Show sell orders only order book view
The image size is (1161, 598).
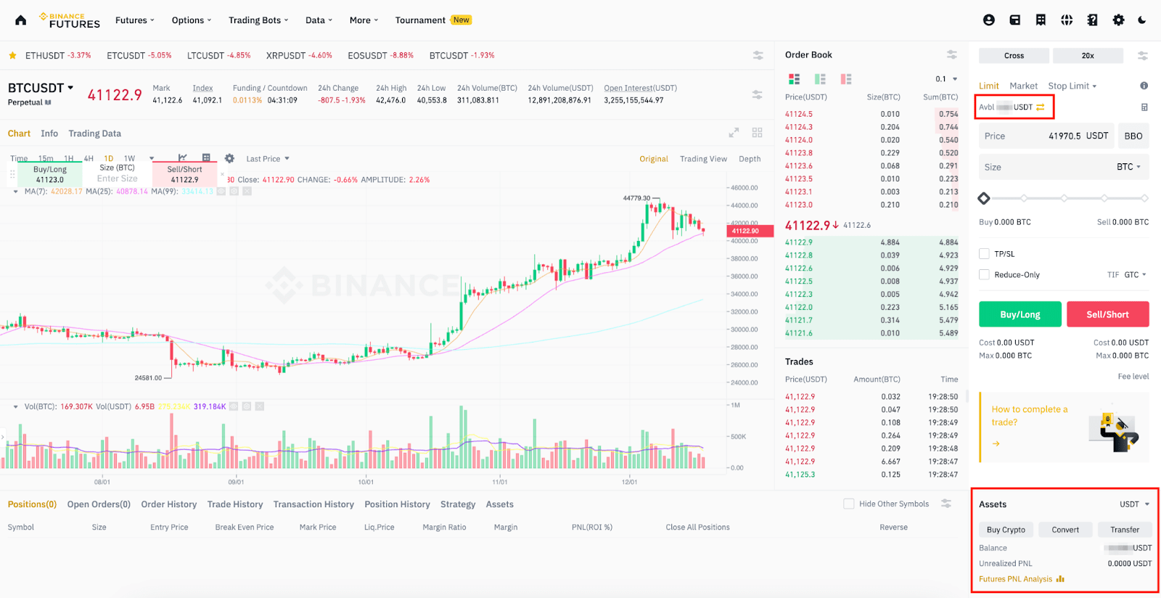[846, 79]
